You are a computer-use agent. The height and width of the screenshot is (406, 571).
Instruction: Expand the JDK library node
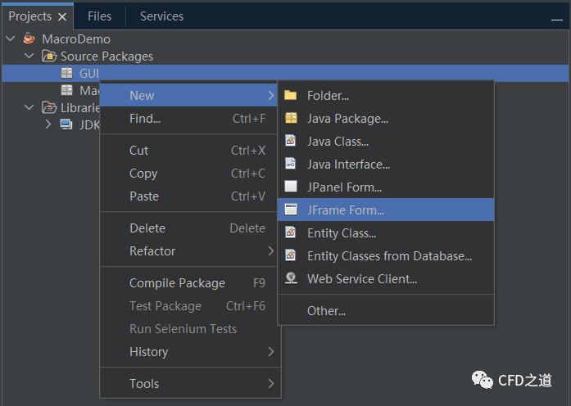click(48, 124)
